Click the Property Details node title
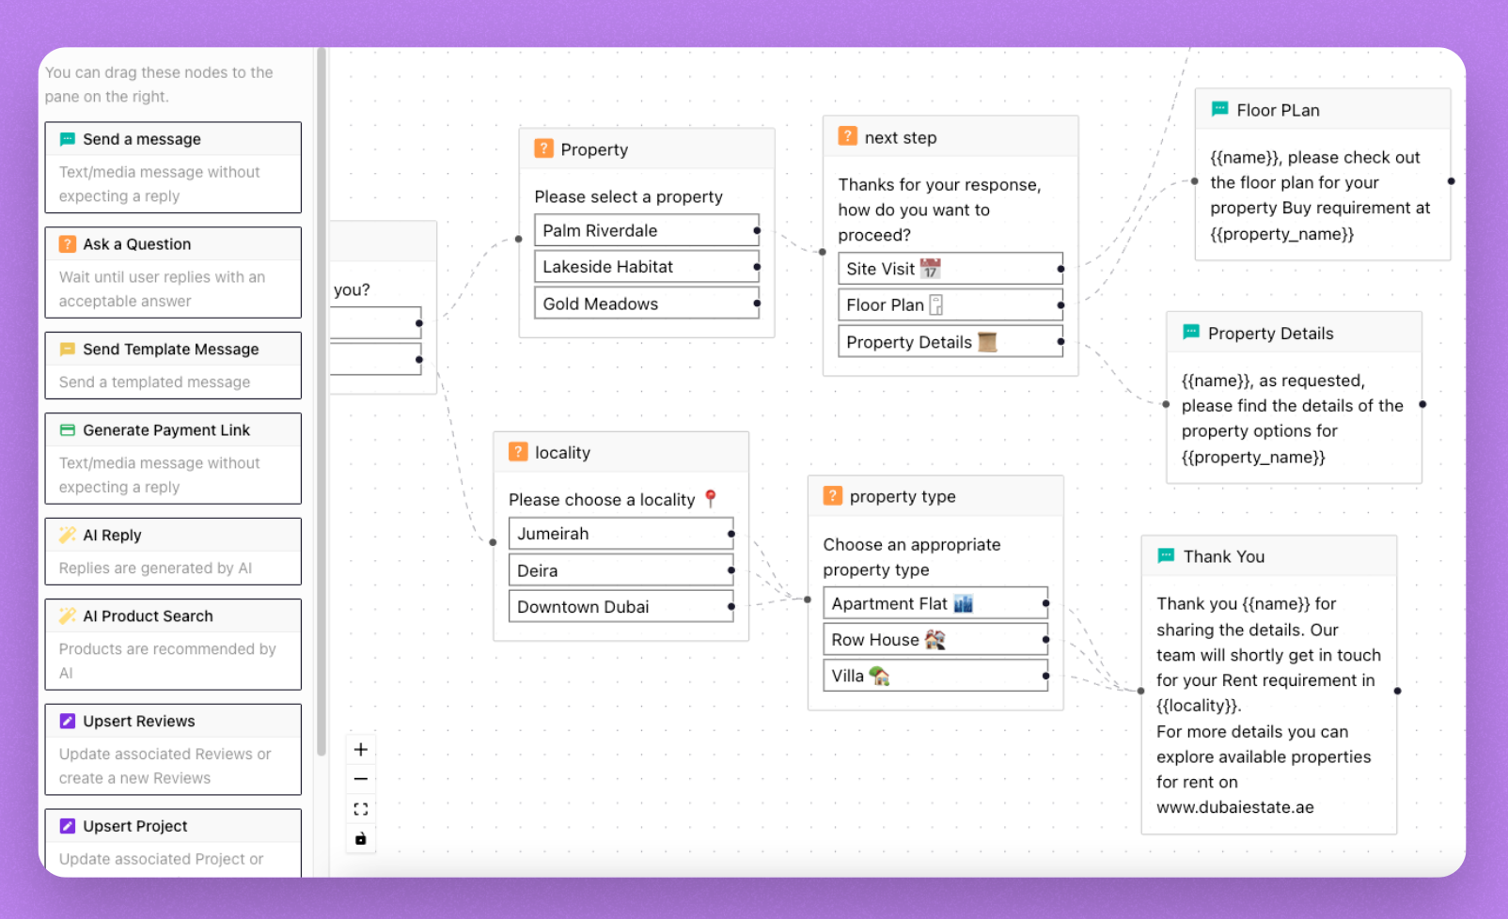Screen dimensions: 1508x919 tap(1270, 334)
